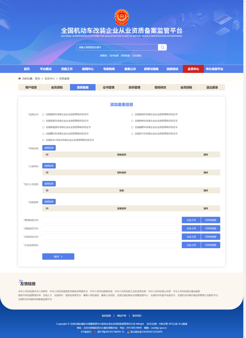Viewport: 246px width, 338px height.
Task: Select 全国旅居车改装企业 certificate radio button
Action: point(43,121)
